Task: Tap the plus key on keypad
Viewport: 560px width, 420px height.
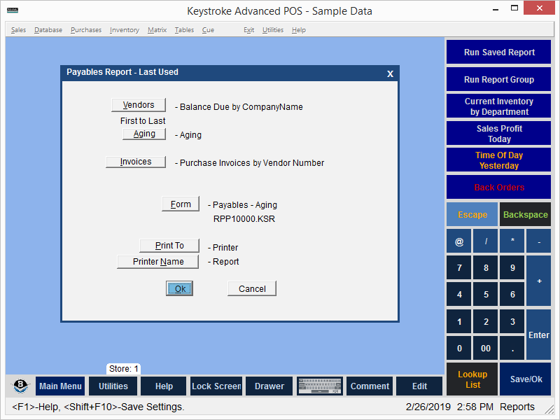Action: (539, 281)
